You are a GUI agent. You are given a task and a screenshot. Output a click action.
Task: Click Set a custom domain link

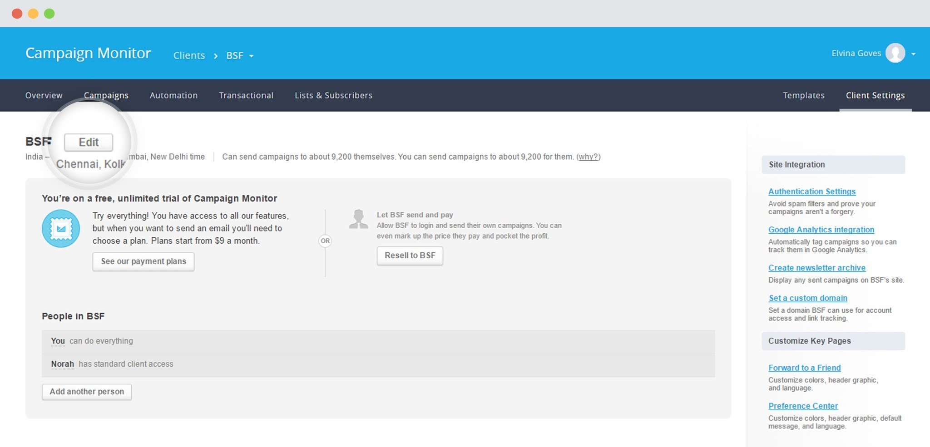[x=808, y=298]
